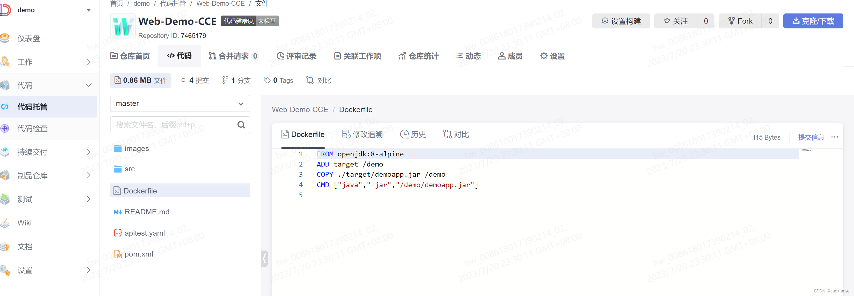Click 0.86 MB 文件 button
The image size is (854, 296).
(140, 80)
